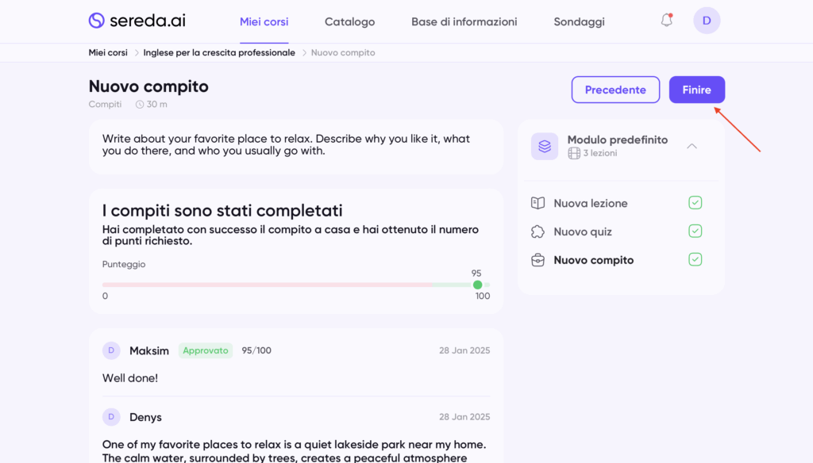The width and height of the screenshot is (813, 463).
Task: Click the Nuovo quiz puzzle icon
Action: coord(538,231)
